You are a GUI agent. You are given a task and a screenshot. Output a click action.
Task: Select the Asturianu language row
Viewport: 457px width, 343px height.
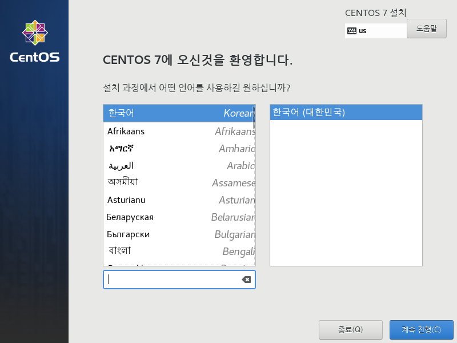[x=179, y=200]
